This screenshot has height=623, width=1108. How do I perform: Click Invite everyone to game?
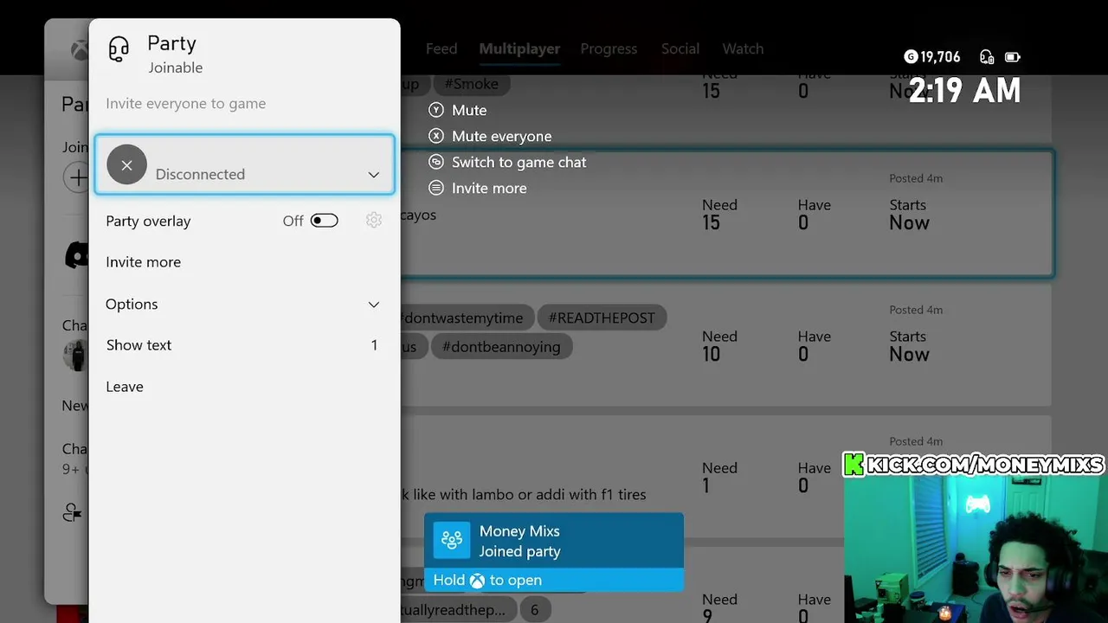point(186,104)
